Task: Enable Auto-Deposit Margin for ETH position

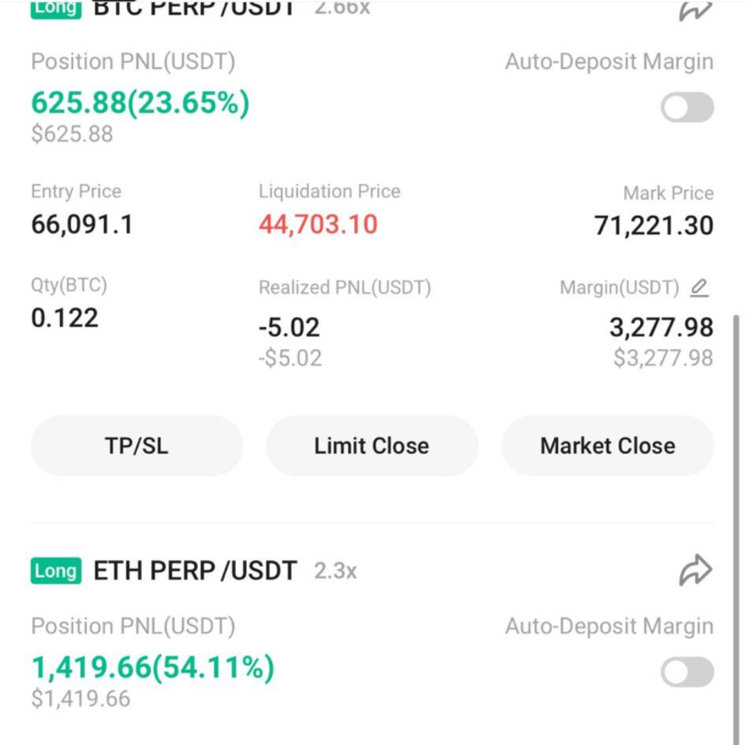Action: [x=687, y=672]
